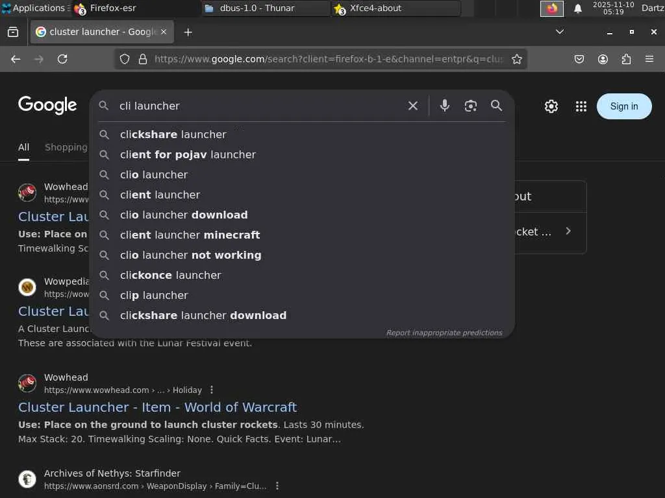Open the tracking protection shield icon
665x498 pixels.
124,59
